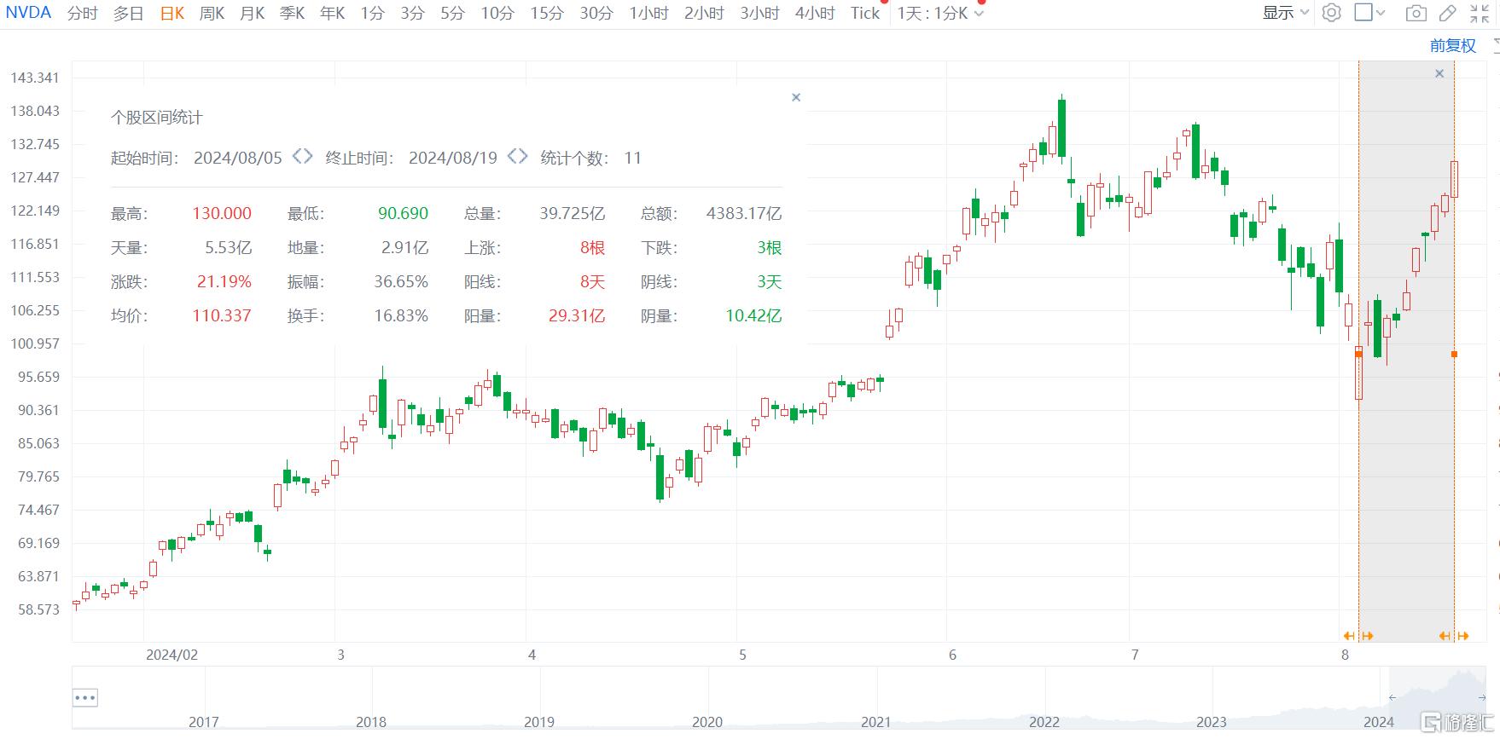Choose the 2小时 two-hour interval

(x=704, y=13)
